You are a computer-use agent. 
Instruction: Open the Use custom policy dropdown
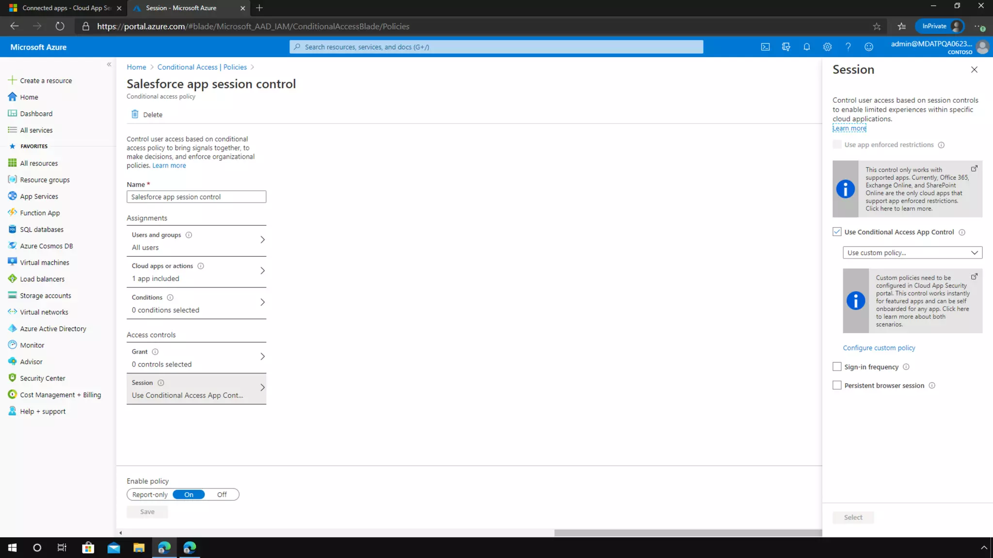[912, 253]
